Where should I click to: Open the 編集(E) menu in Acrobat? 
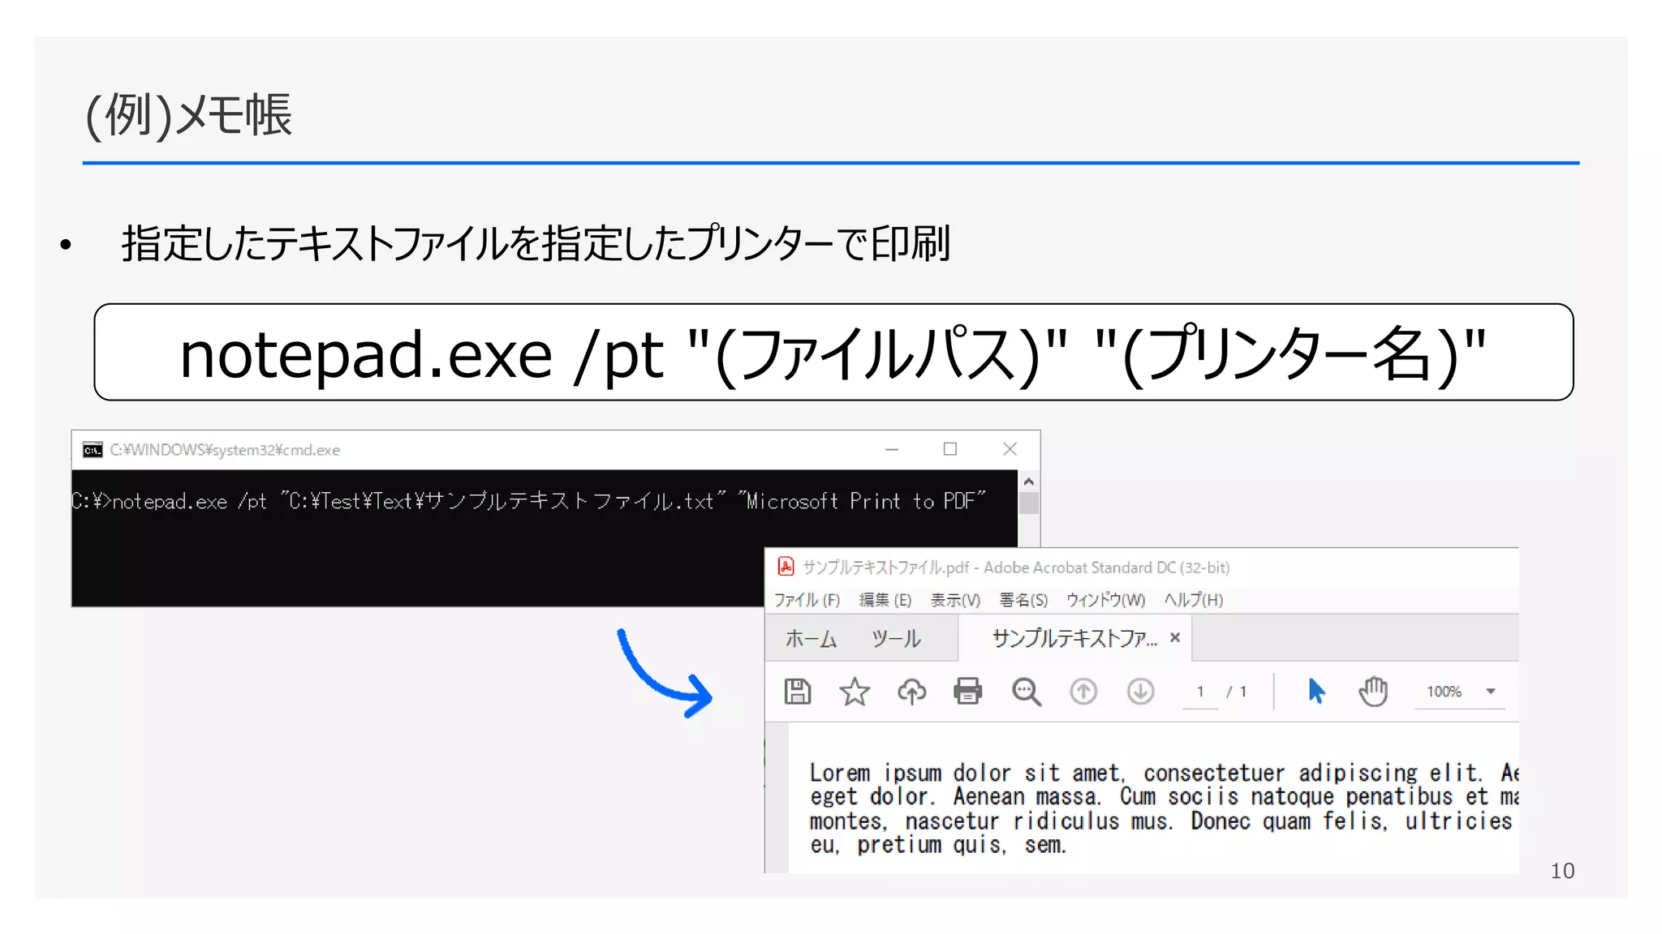[x=885, y=600]
